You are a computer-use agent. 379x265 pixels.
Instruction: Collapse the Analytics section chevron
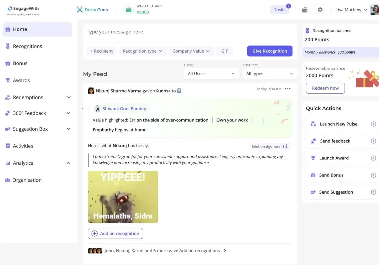69,163
